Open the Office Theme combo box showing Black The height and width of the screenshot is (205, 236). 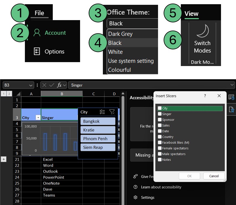132,23
